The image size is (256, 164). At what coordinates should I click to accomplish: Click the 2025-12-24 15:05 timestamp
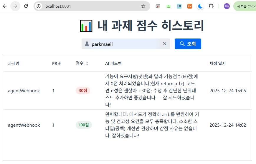click(228, 91)
